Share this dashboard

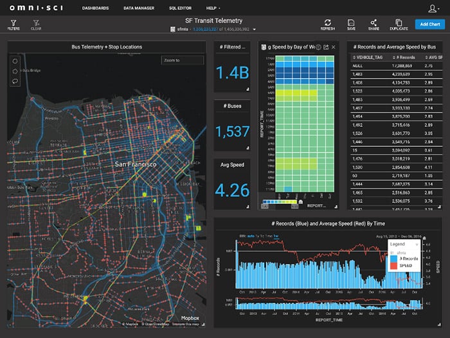(x=373, y=23)
